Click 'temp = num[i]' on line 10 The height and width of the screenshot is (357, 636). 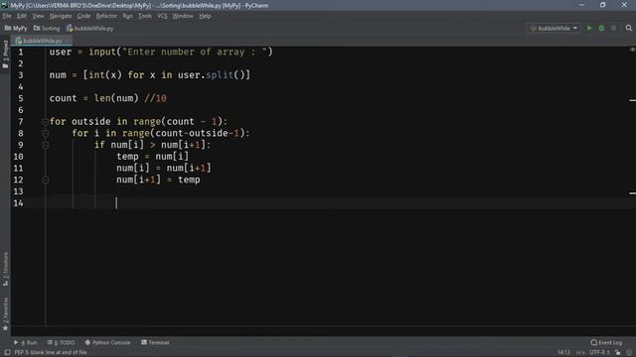coord(152,157)
